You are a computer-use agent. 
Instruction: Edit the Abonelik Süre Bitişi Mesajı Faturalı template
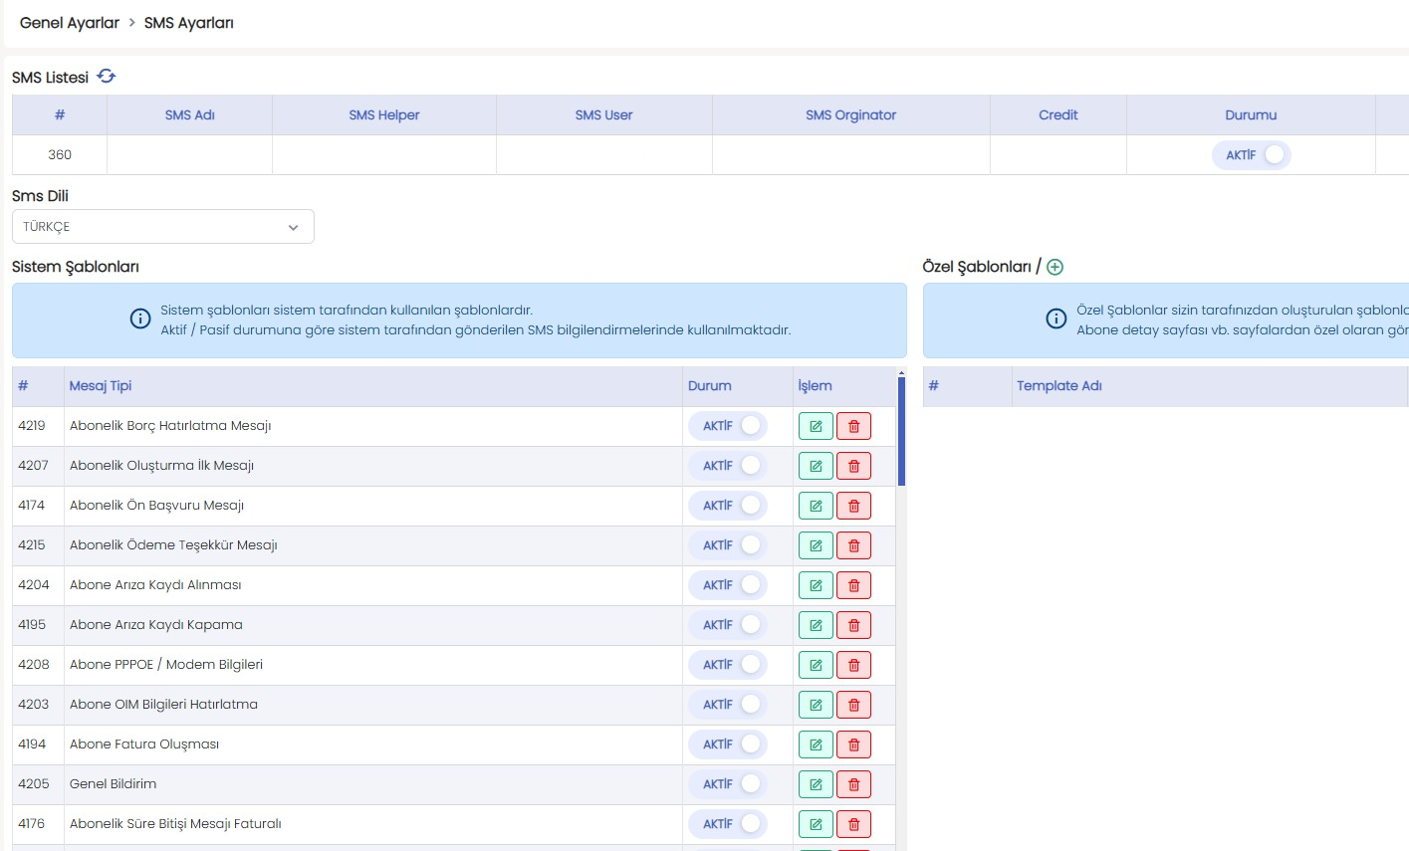point(816,824)
